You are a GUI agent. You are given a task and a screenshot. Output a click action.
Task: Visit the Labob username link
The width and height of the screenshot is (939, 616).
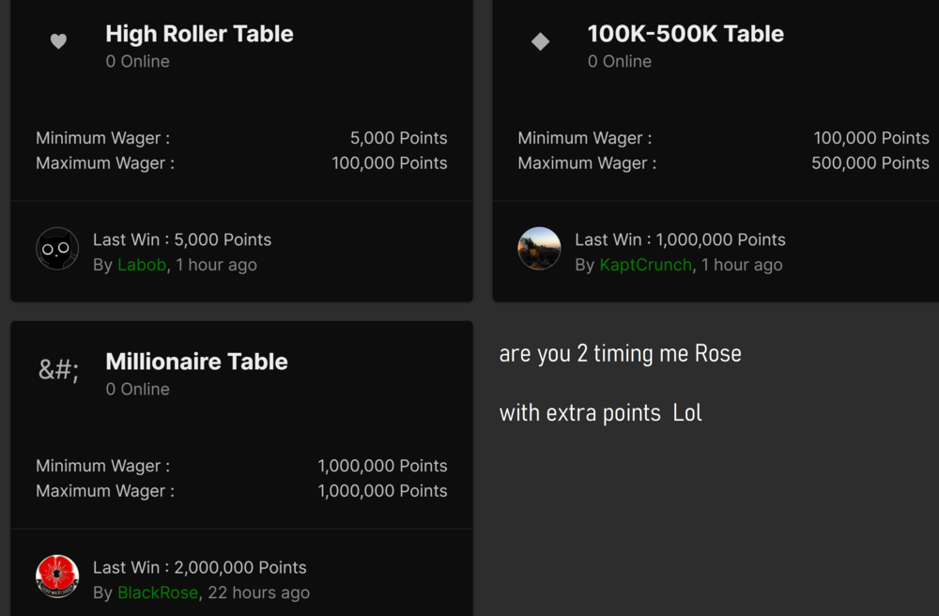tap(142, 265)
